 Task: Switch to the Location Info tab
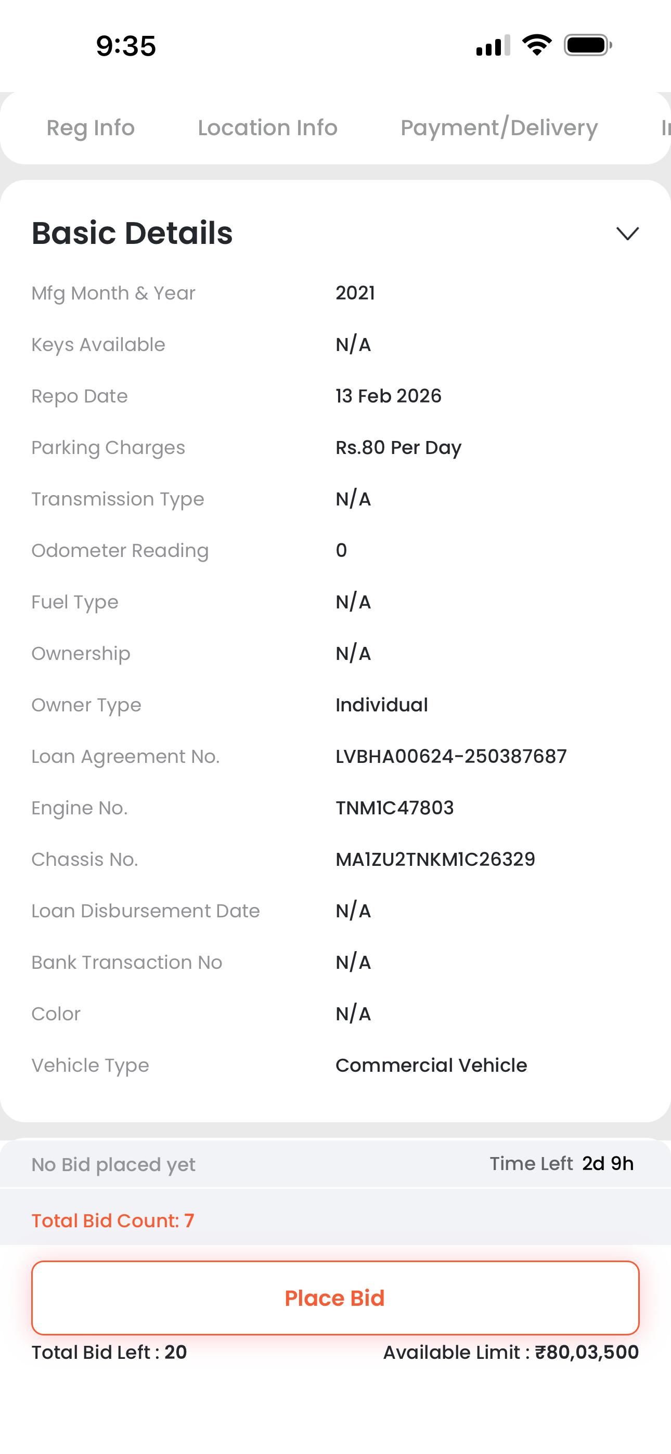point(267,128)
